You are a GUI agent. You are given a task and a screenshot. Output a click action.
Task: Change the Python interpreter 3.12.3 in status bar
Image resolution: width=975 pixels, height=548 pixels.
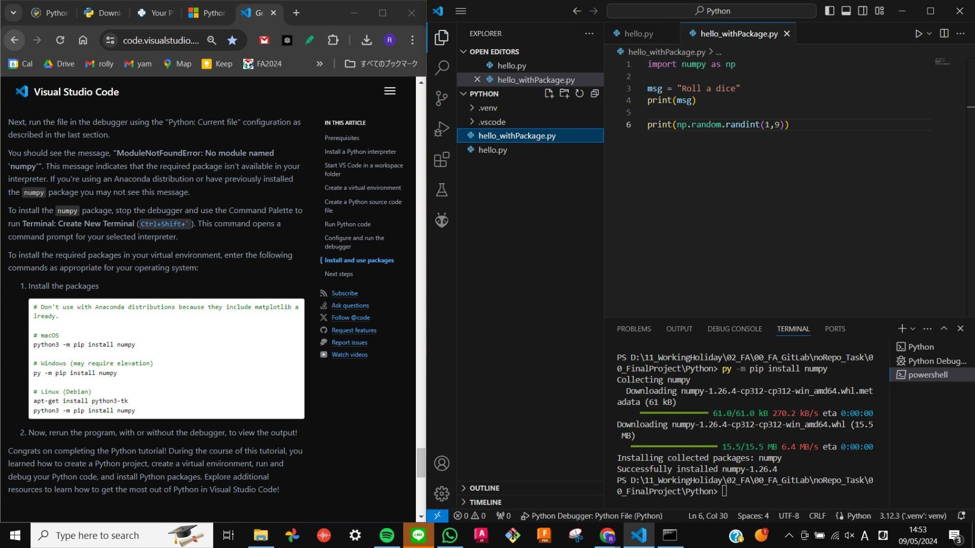pos(913,515)
